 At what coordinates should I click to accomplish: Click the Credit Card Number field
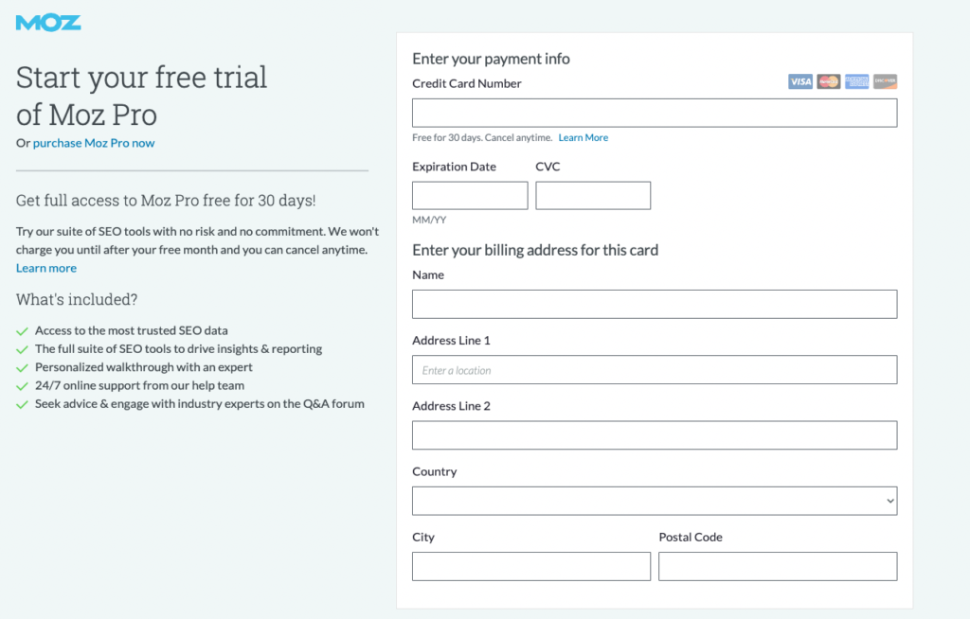pos(654,113)
